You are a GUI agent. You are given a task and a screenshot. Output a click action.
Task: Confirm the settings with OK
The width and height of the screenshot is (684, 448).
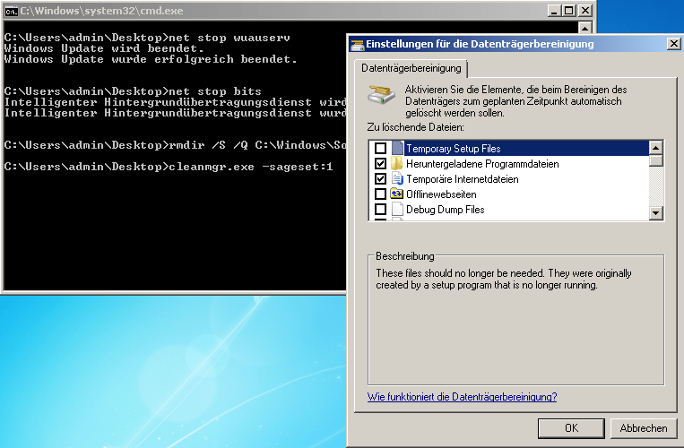pyautogui.click(x=571, y=428)
